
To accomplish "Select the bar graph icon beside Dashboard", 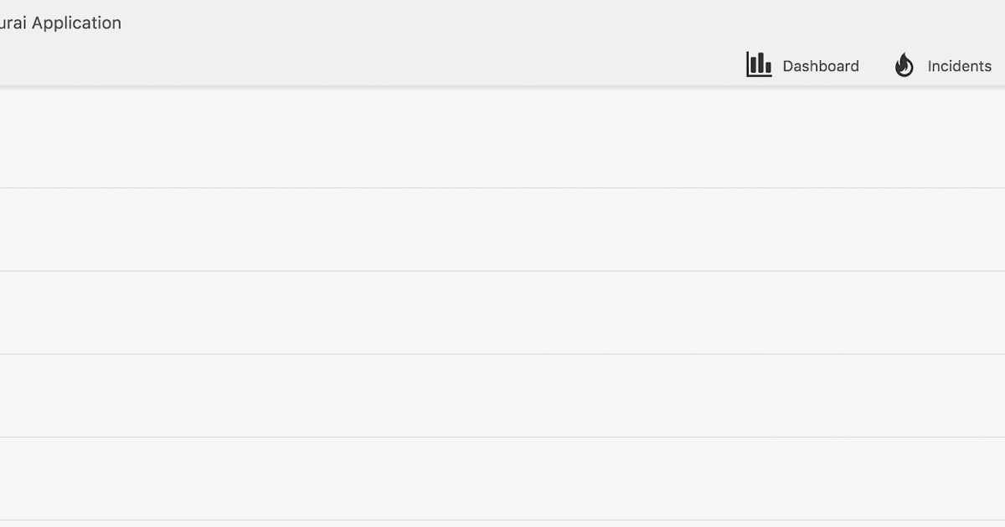I will (759, 64).
